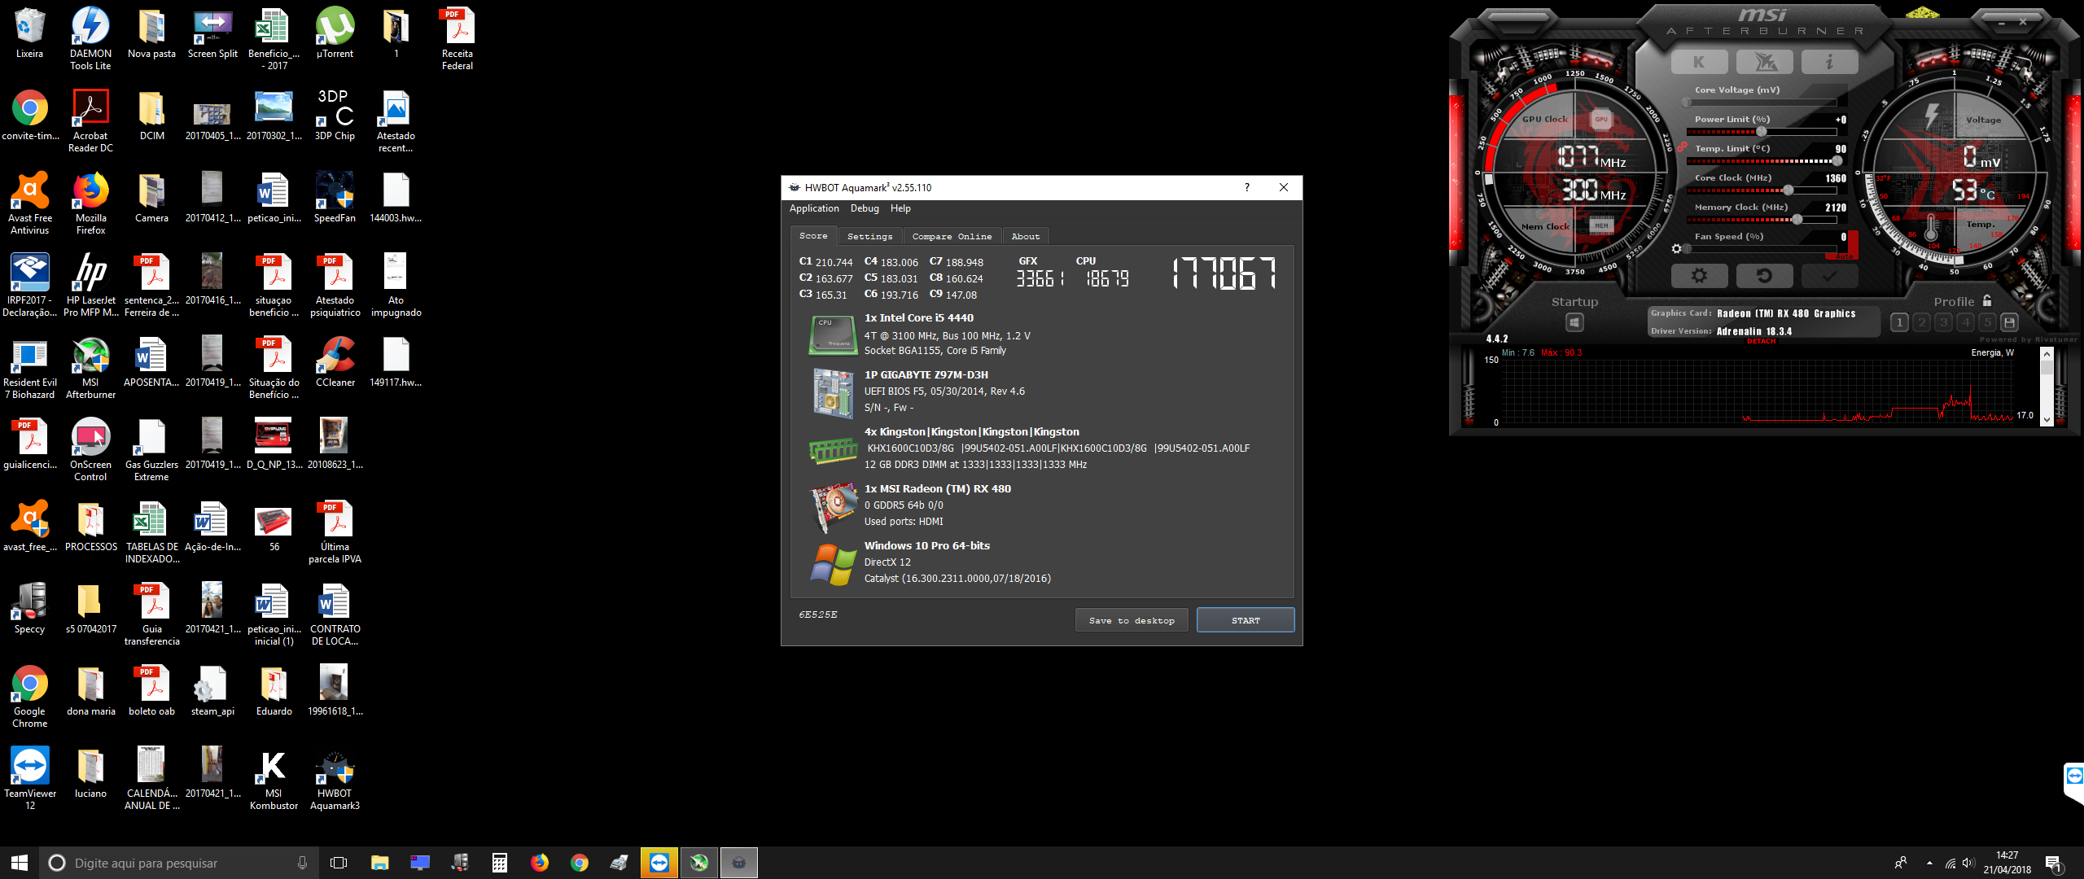Image resolution: width=2084 pixels, height=879 pixels.
Task: Open volume control in system tray
Action: [x=1968, y=863]
